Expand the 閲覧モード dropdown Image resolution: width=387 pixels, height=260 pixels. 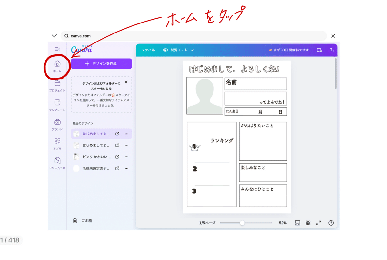point(178,50)
